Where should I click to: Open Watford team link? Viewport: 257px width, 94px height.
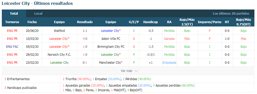point(59,31)
